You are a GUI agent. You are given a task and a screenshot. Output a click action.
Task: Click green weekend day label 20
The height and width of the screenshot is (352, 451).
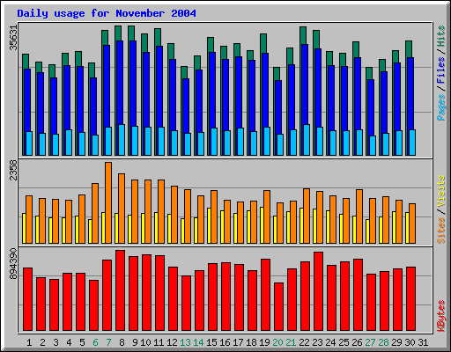(277, 342)
